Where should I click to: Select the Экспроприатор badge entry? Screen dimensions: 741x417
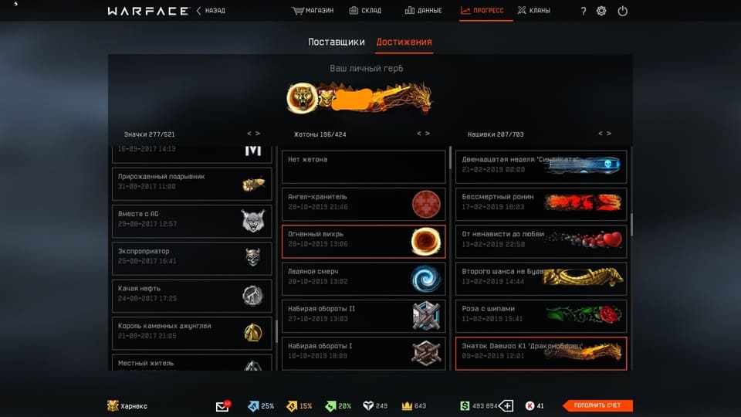click(192, 259)
